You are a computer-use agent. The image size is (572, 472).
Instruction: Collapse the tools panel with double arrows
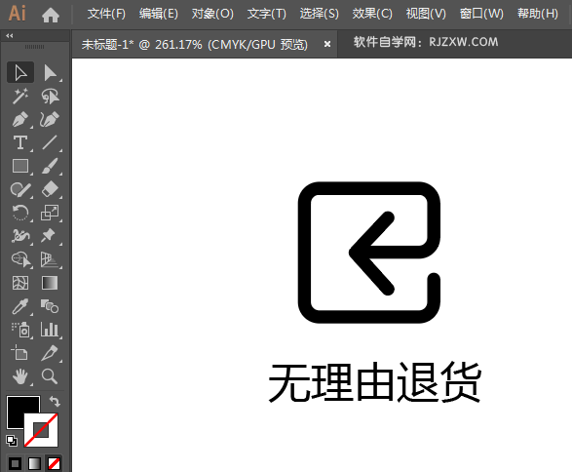(10, 36)
